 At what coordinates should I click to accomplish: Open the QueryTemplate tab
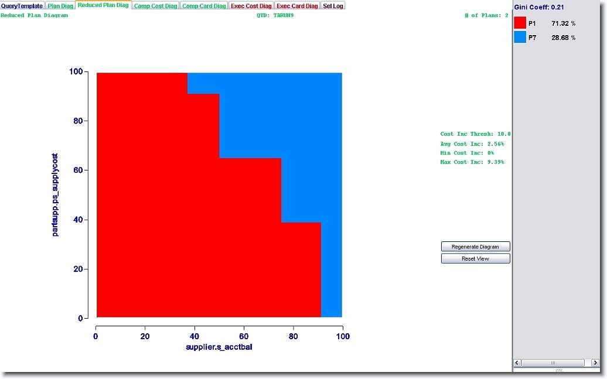coord(22,6)
